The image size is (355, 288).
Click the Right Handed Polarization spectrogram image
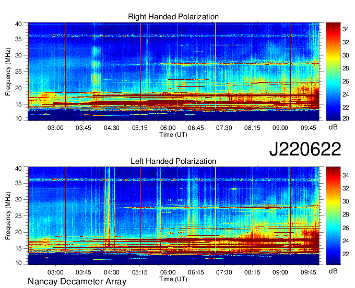click(173, 71)
